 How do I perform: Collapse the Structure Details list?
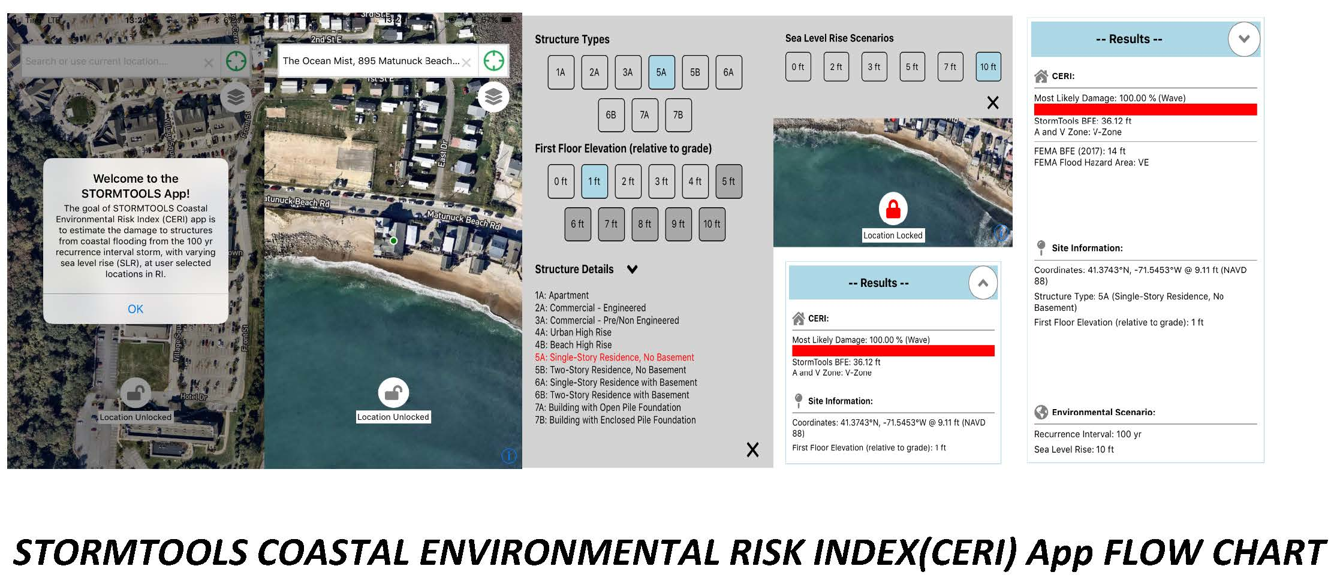click(632, 270)
